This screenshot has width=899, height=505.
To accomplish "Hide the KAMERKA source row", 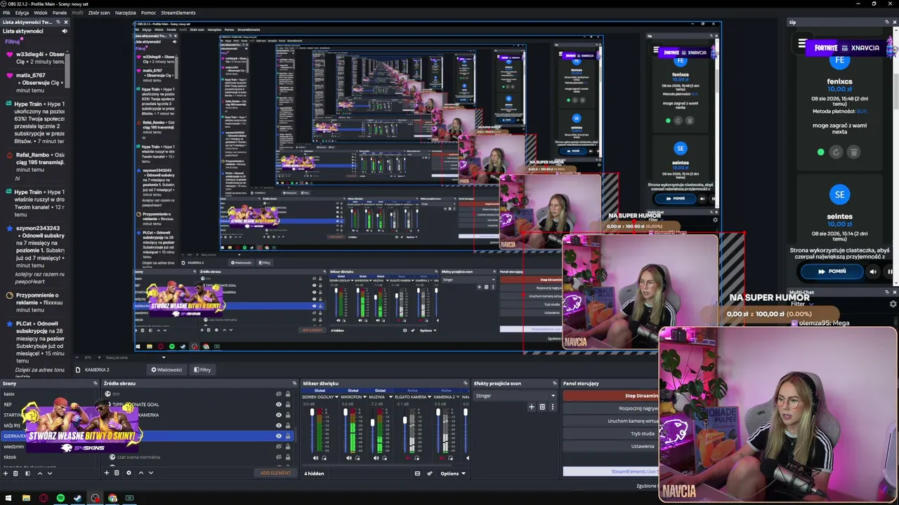I will click(x=279, y=415).
